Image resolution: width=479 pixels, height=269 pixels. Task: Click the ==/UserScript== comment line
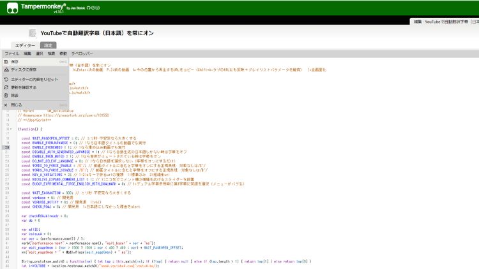click(34, 120)
